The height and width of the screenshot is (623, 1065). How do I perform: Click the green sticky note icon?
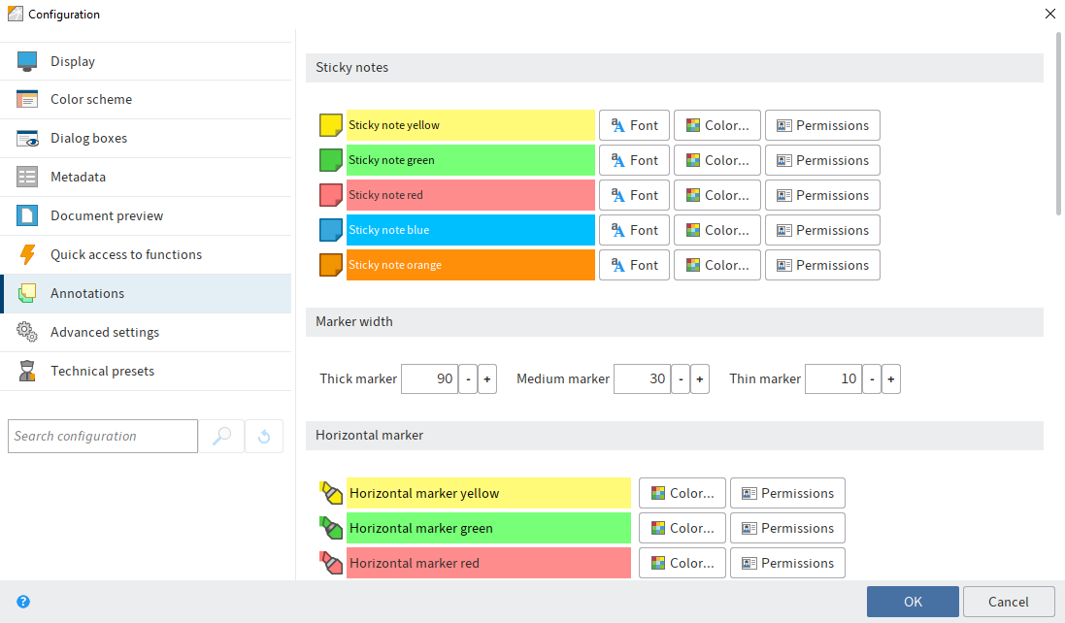click(332, 160)
